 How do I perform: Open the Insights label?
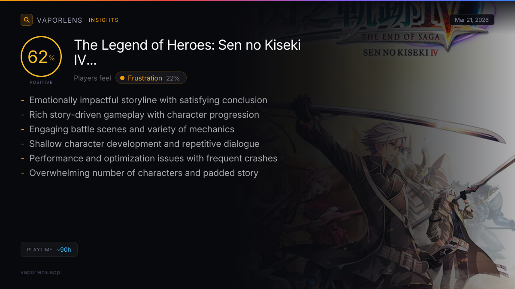click(104, 20)
